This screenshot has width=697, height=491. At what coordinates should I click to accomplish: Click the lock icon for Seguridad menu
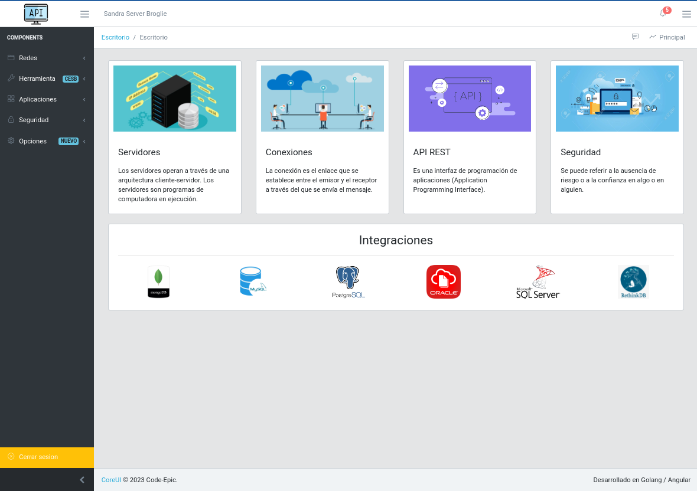coord(11,120)
